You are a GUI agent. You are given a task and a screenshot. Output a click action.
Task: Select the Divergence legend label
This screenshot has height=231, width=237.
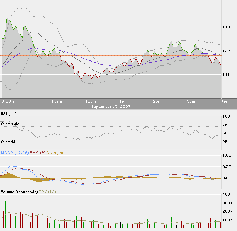(x=57, y=153)
